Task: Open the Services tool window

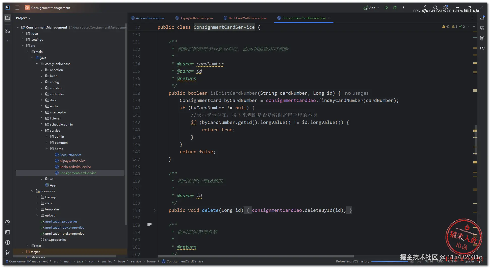Action: coord(8,222)
